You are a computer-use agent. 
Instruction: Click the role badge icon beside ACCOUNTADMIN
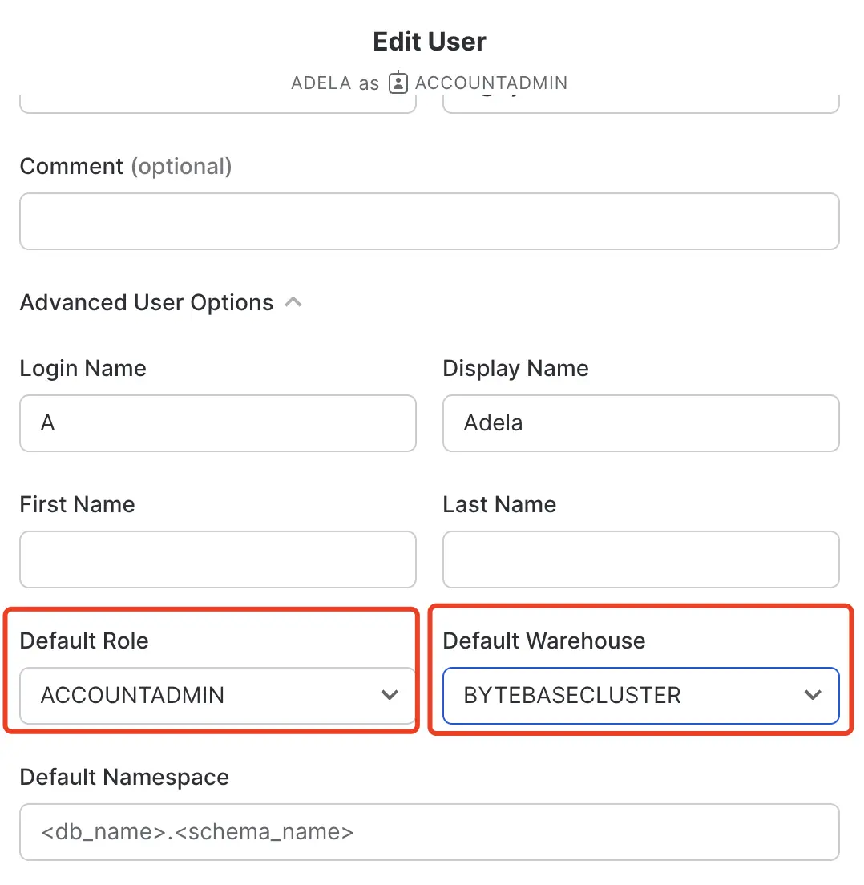pyautogui.click(x=398, y=83)
